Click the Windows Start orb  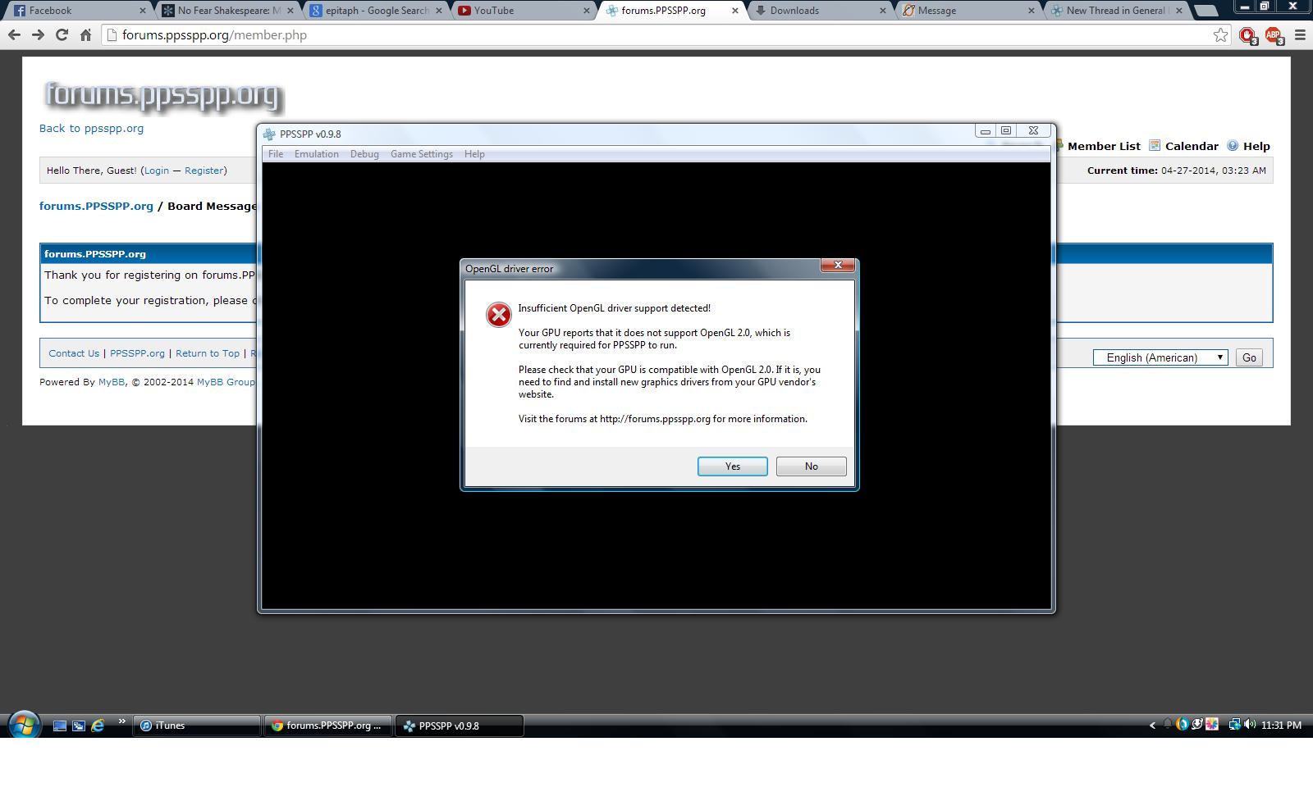click(24, 726)
